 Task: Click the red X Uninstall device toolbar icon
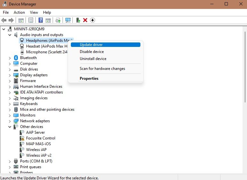(x=85, y=20)
